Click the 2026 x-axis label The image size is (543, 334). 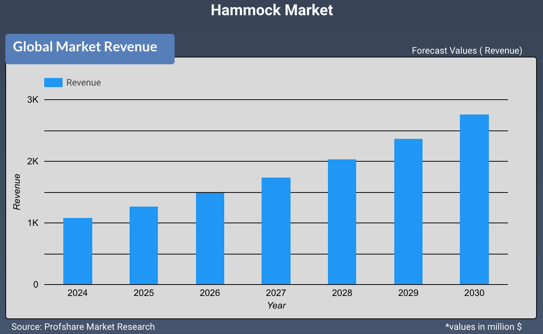210,293
